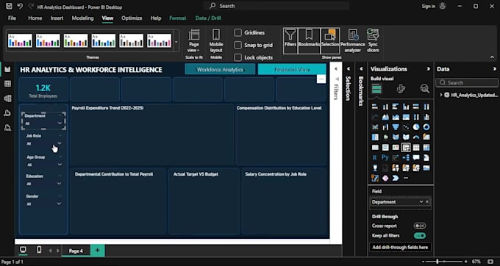This screenshot has width=500, height=266.
Task: Toggle the Bookmarks pane button
Action: 309,40
